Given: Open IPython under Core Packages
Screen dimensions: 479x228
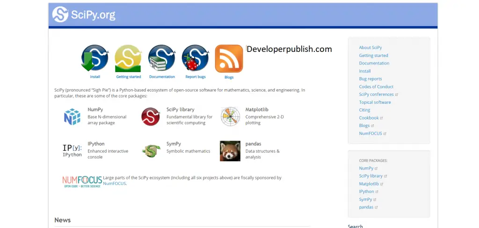Looking at the screenshot, I should (366, 192).
